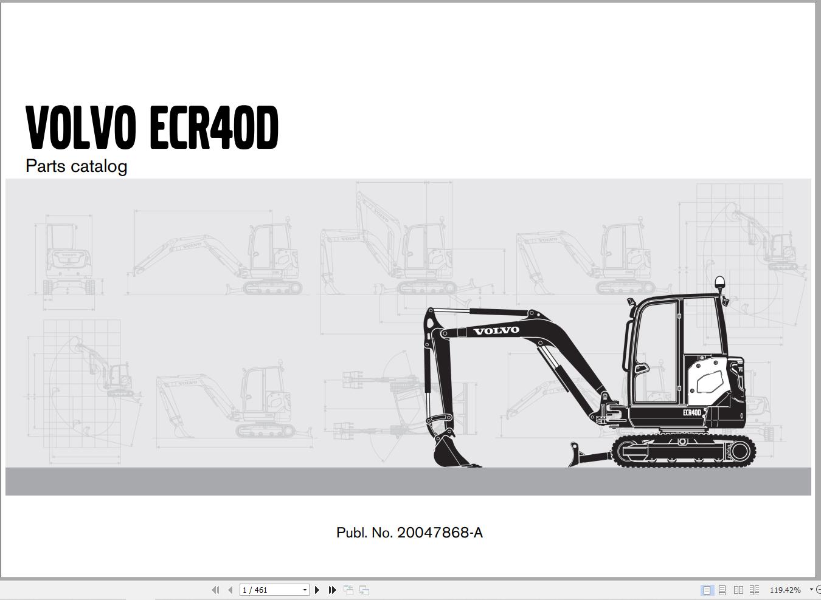Advance to the next page
The image size is (821, 600).
[x=317, y=589]
